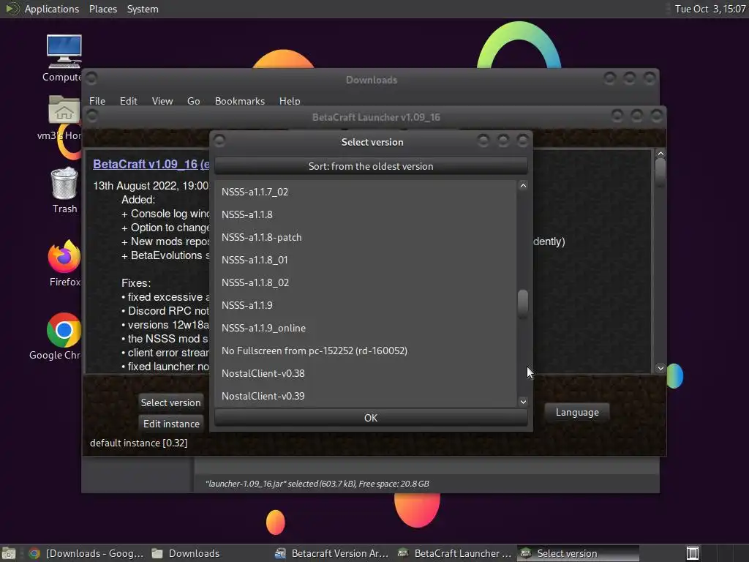Click the Edit instance button in launcher

[x=171, y=424]
